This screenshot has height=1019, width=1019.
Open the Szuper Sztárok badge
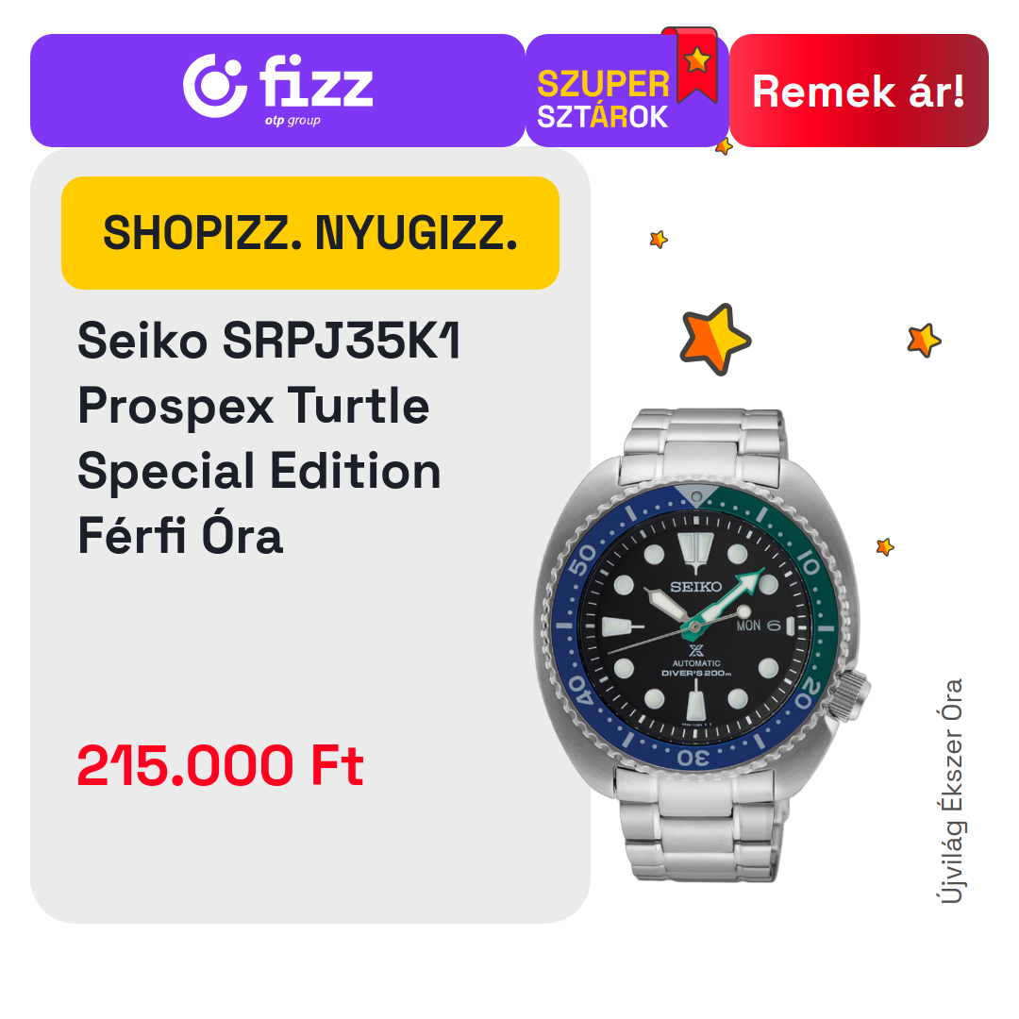627,91
